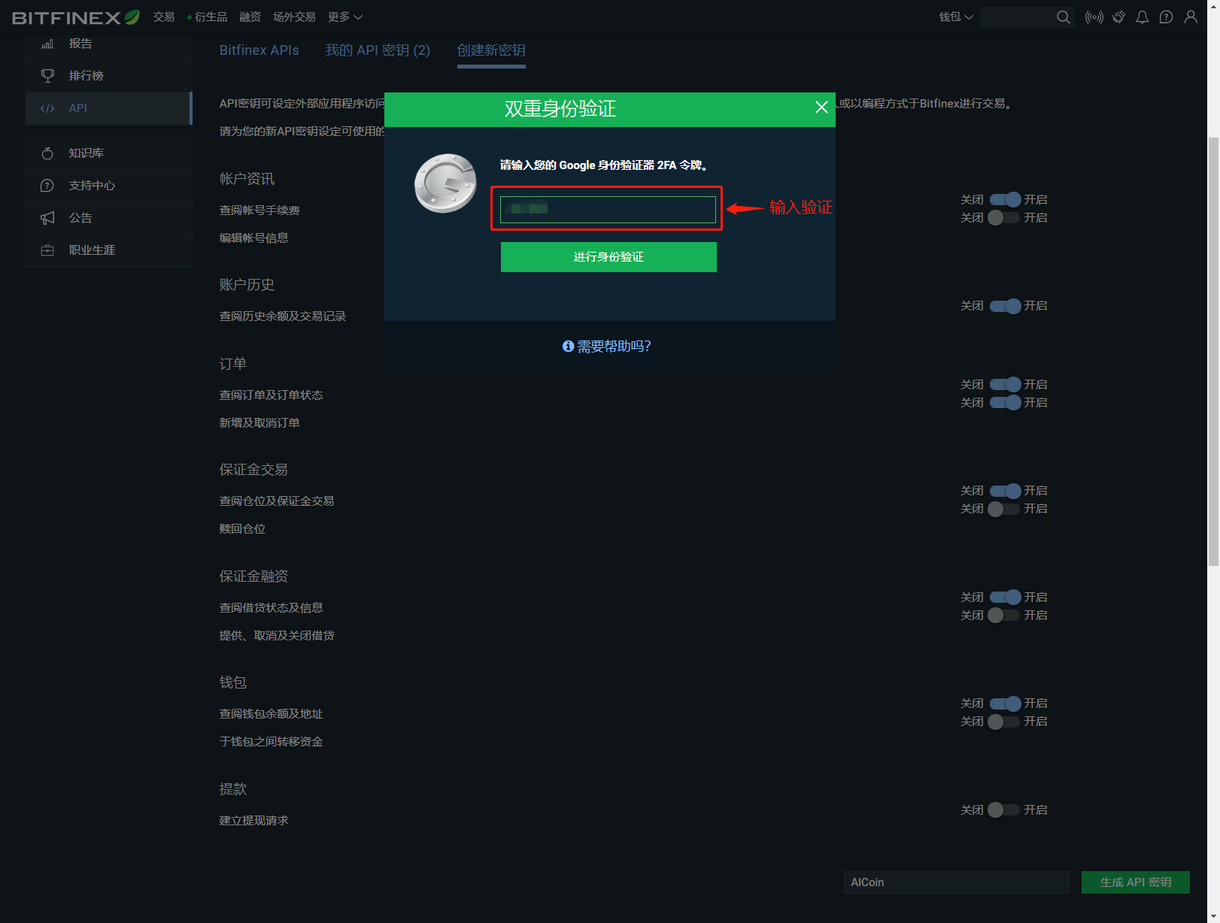Click 进行身份验证 button
The image size is (1220, 923).
(608, 257)
